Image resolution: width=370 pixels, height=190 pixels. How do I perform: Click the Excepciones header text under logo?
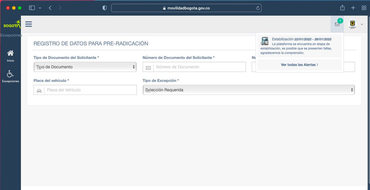[x=11, y=35]
